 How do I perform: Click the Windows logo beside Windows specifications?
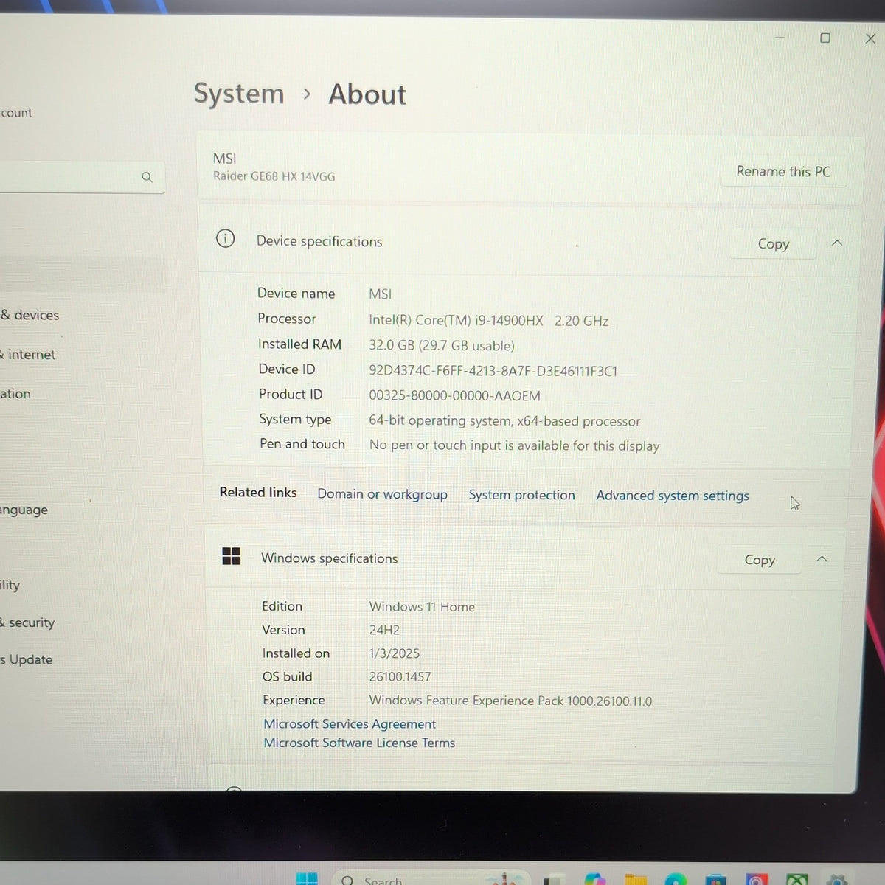tap(232, 556)
